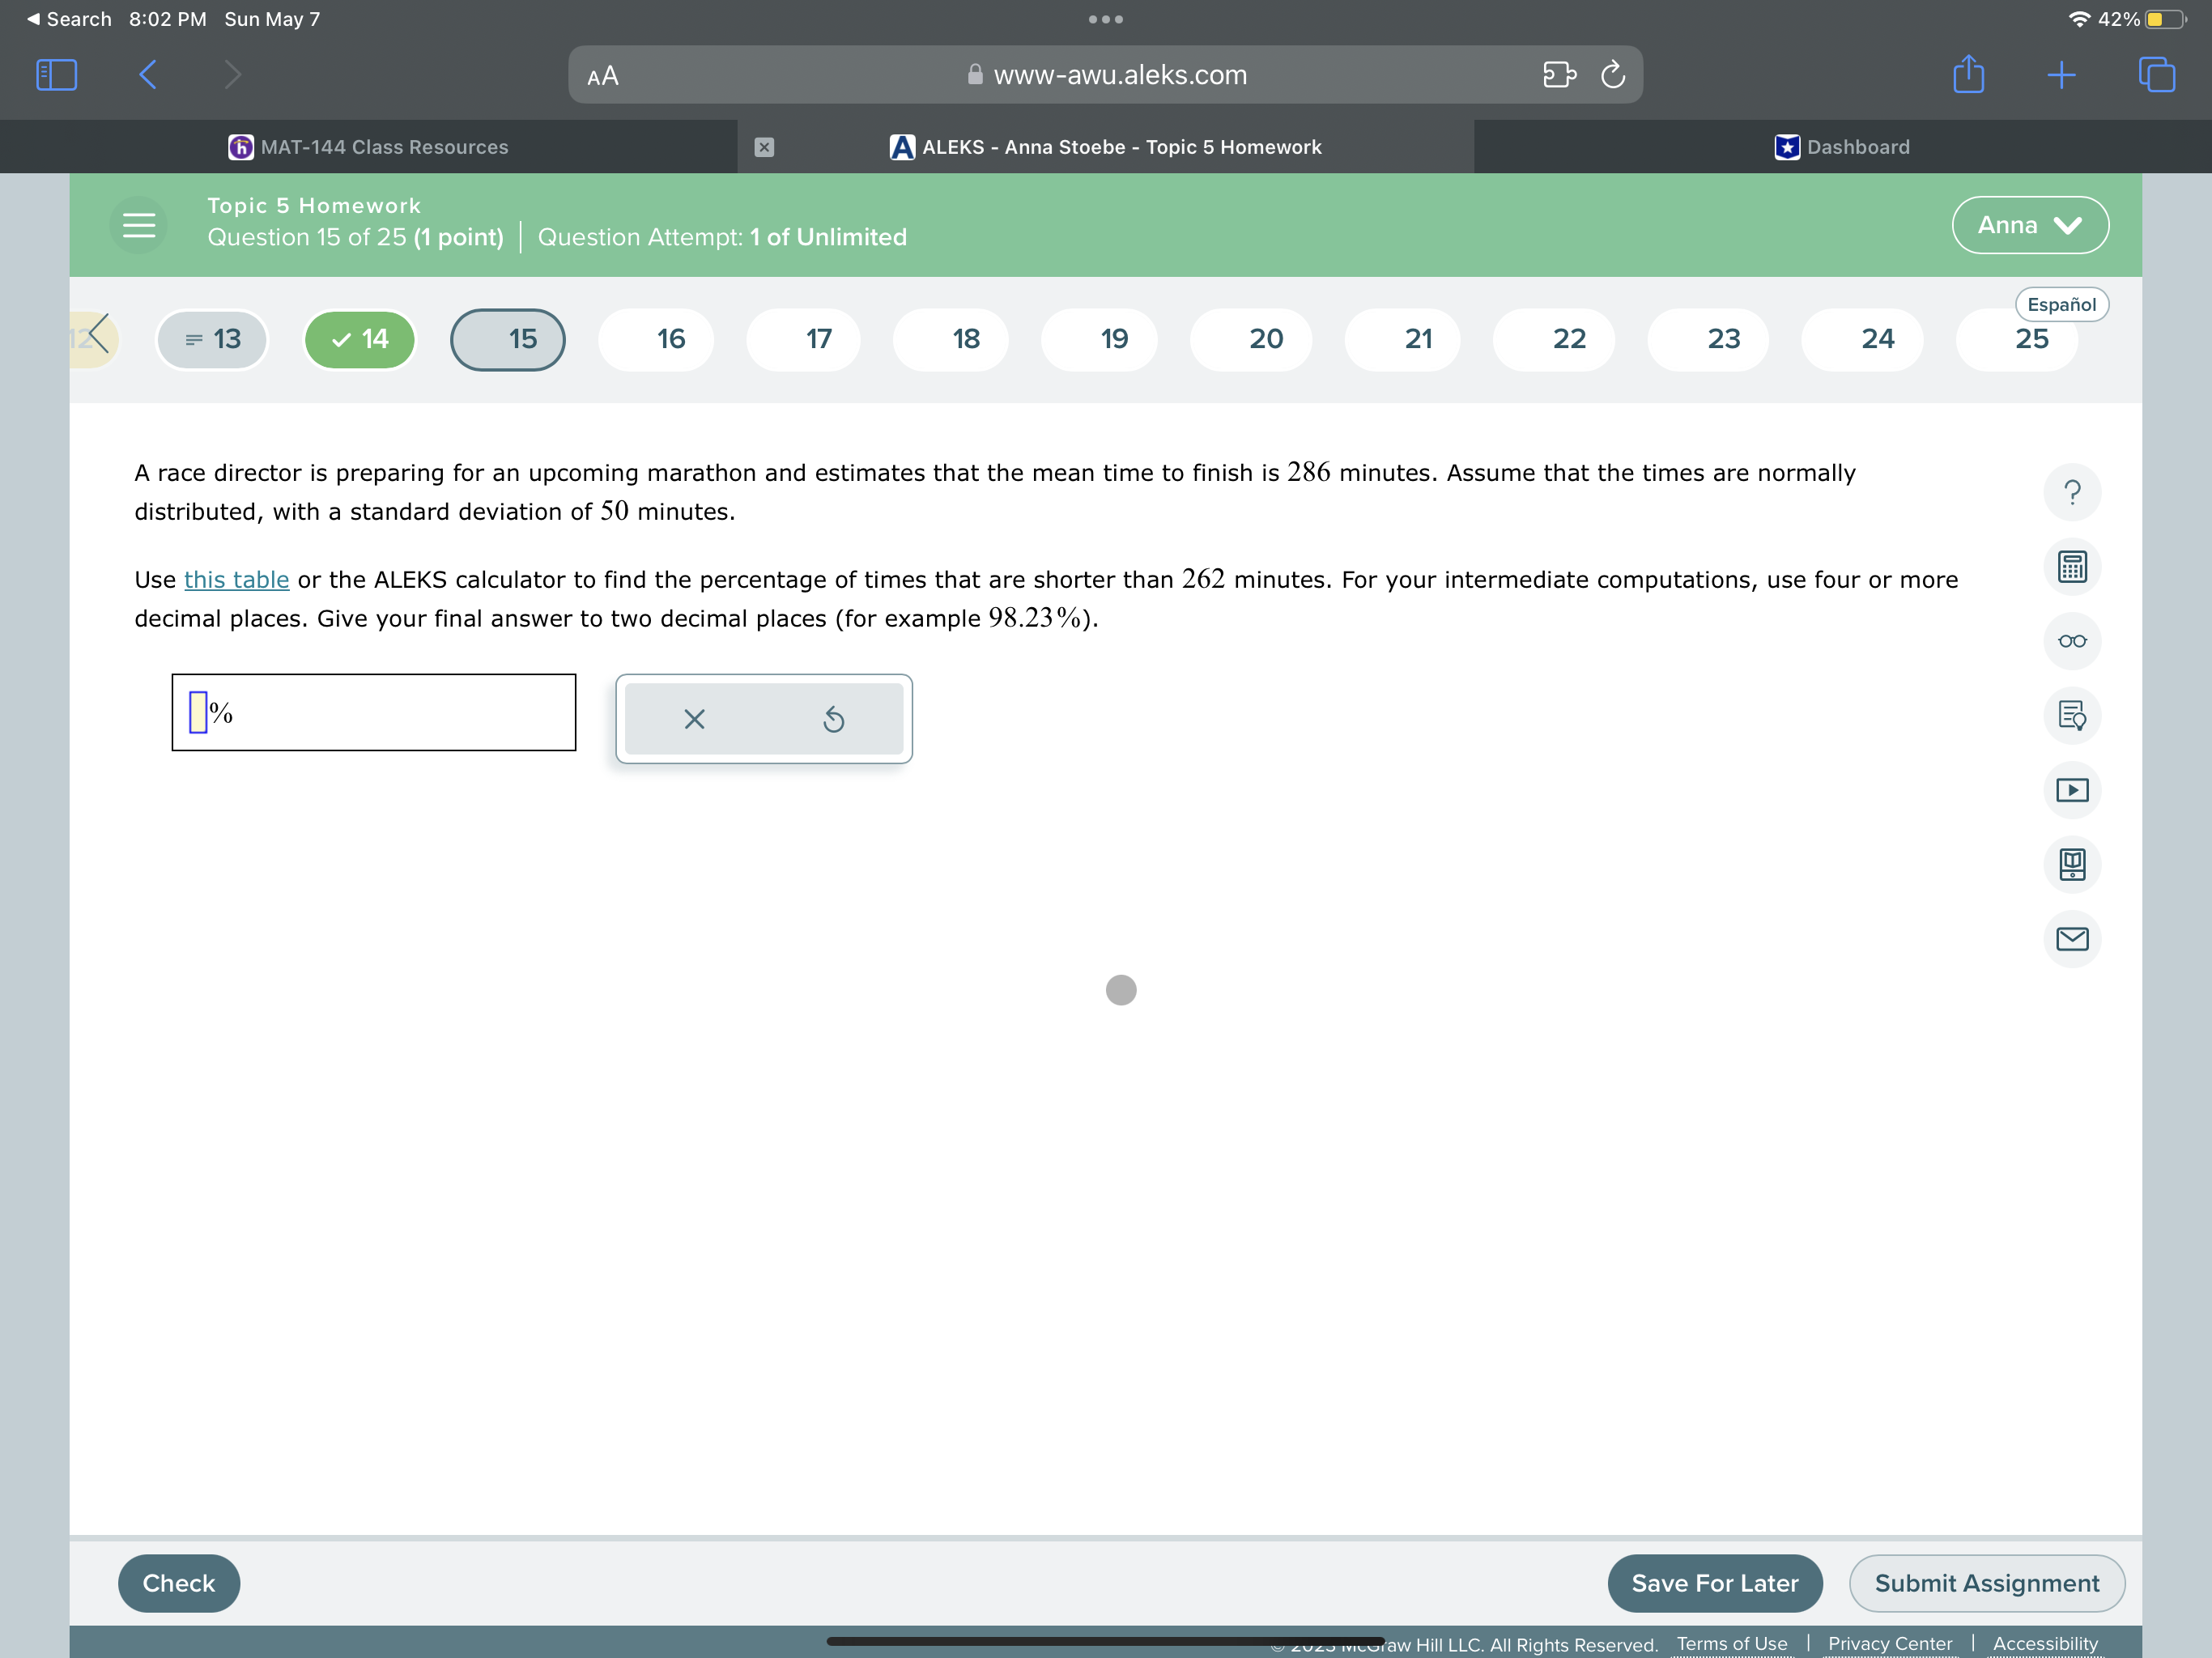Open the textbook resource icon
This screenshot has width=2212, height=1658.
2071,864
